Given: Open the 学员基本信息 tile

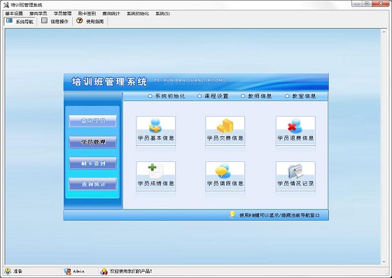Looking at the screenshot, I should point(155,131).
